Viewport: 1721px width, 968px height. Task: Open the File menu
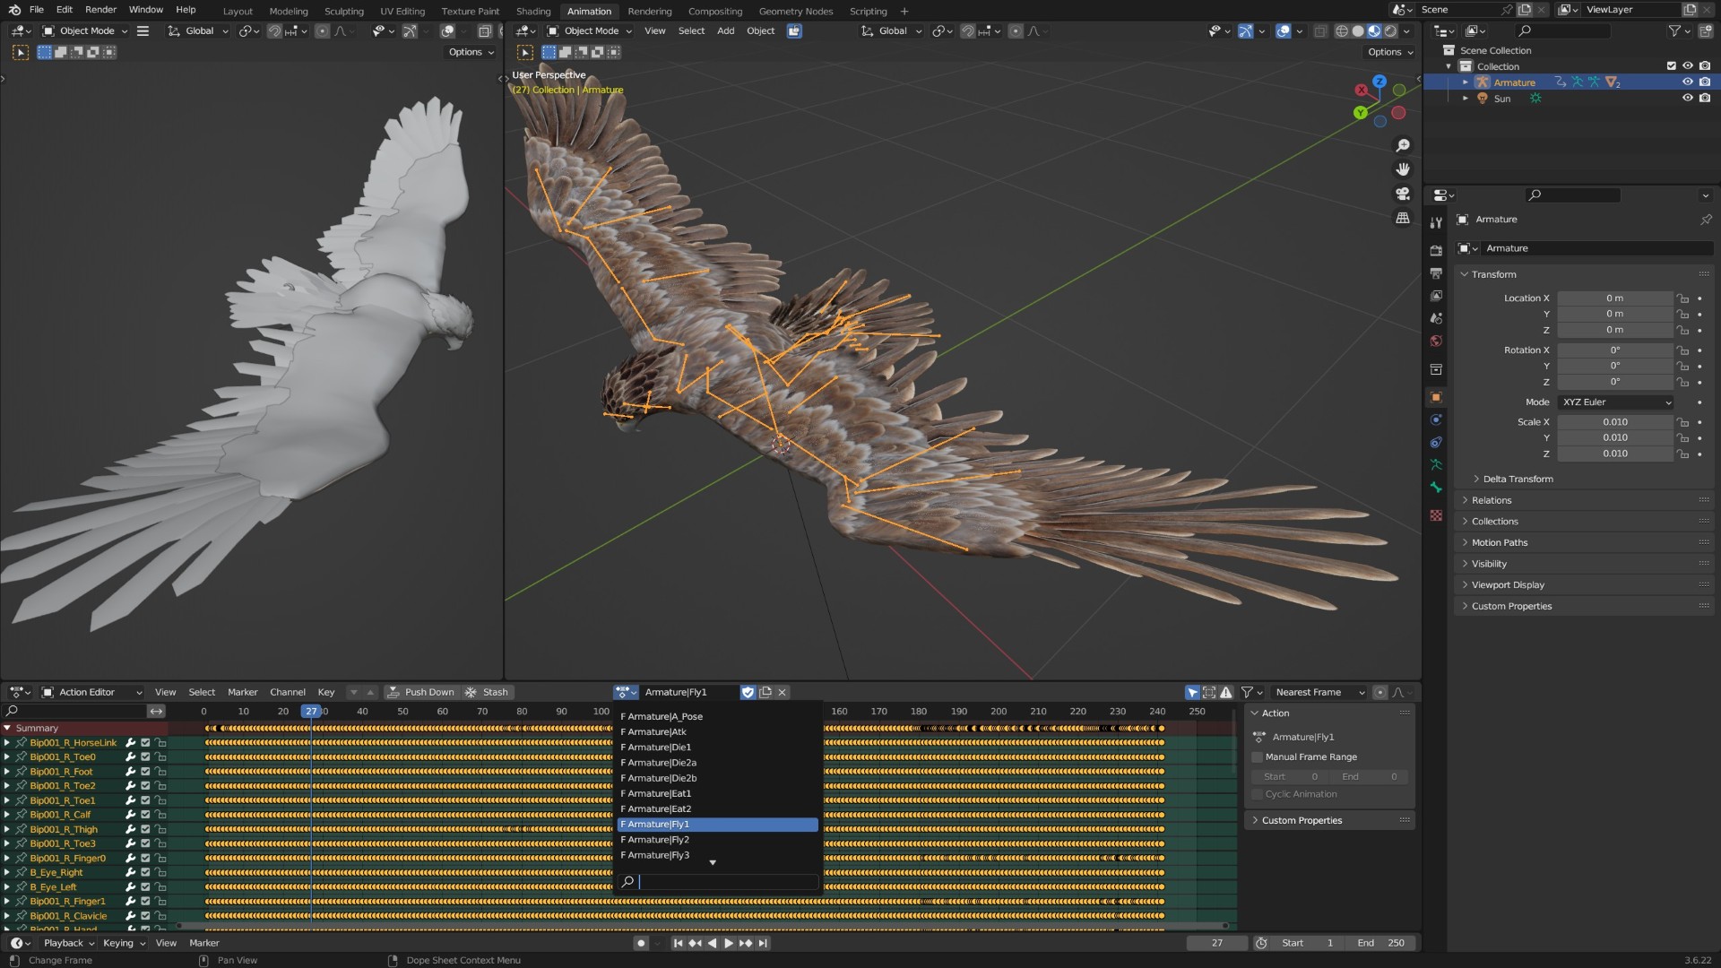point(37,10)
